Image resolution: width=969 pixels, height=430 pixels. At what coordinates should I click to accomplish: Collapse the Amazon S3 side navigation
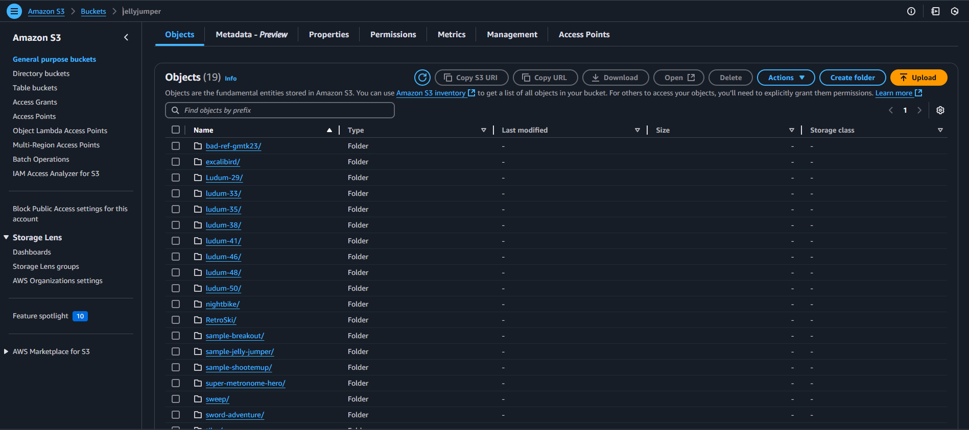click(126, 37)
